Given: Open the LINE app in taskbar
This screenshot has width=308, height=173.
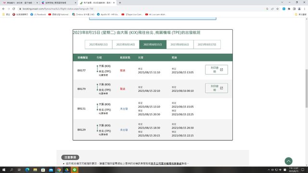Looking at the screenshot, I should click(x=75, y=170).
